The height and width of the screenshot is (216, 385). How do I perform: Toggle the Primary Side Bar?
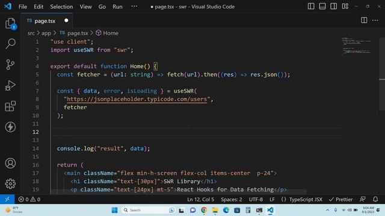pyautogui.click(x=311, y=7)
